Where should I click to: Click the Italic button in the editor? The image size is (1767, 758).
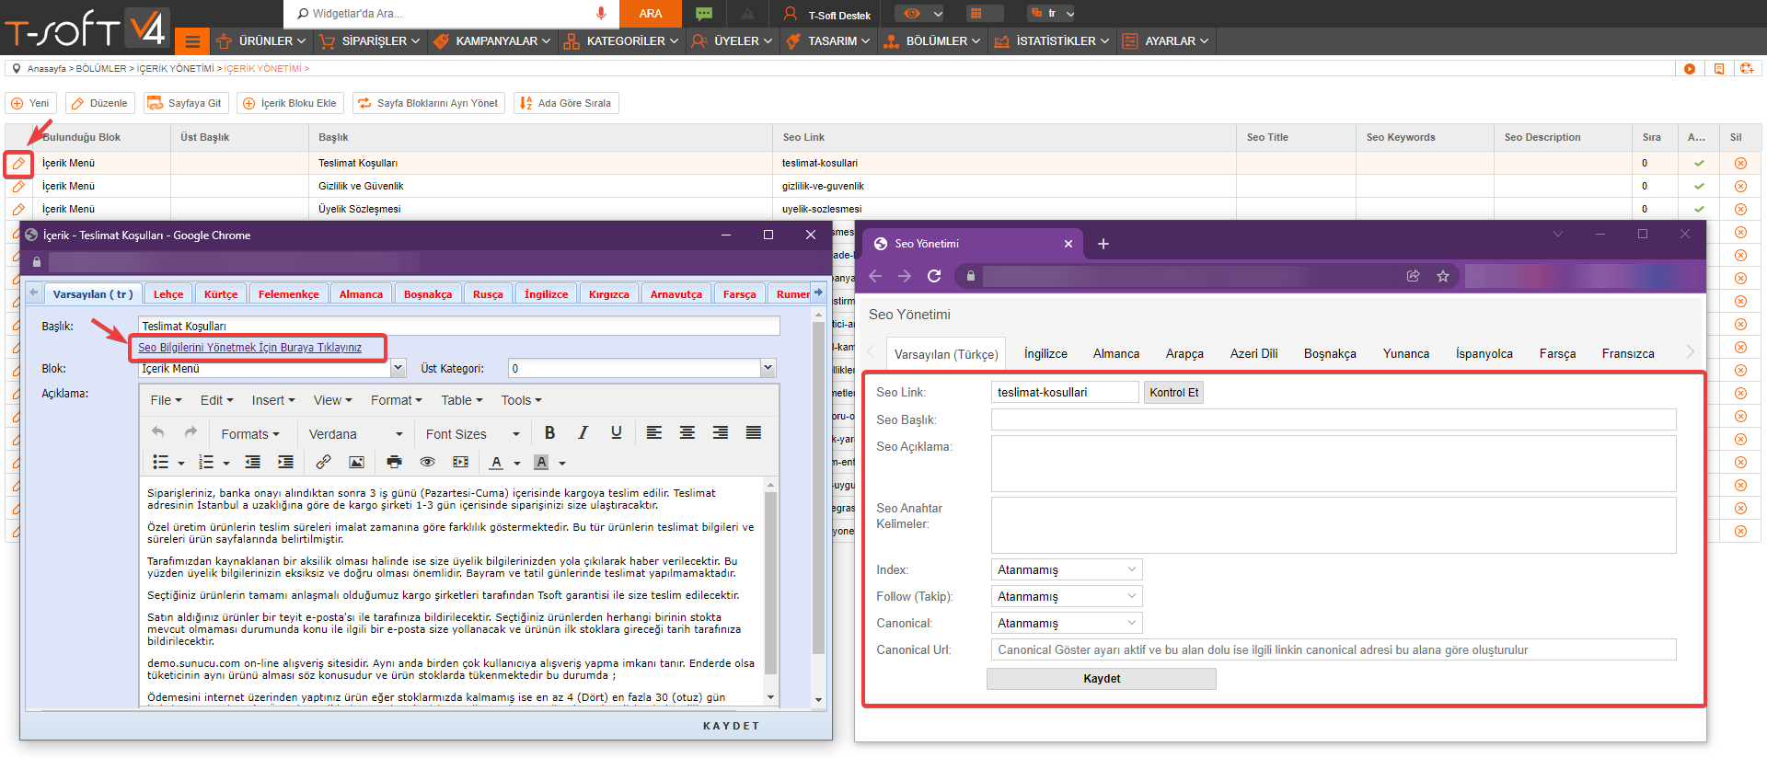click(x=583, y=432)
